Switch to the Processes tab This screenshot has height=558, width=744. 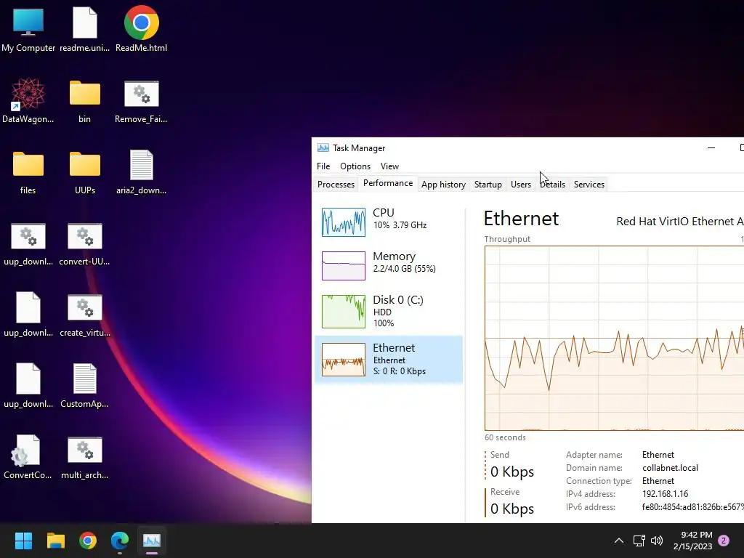[x=336, y=185]
